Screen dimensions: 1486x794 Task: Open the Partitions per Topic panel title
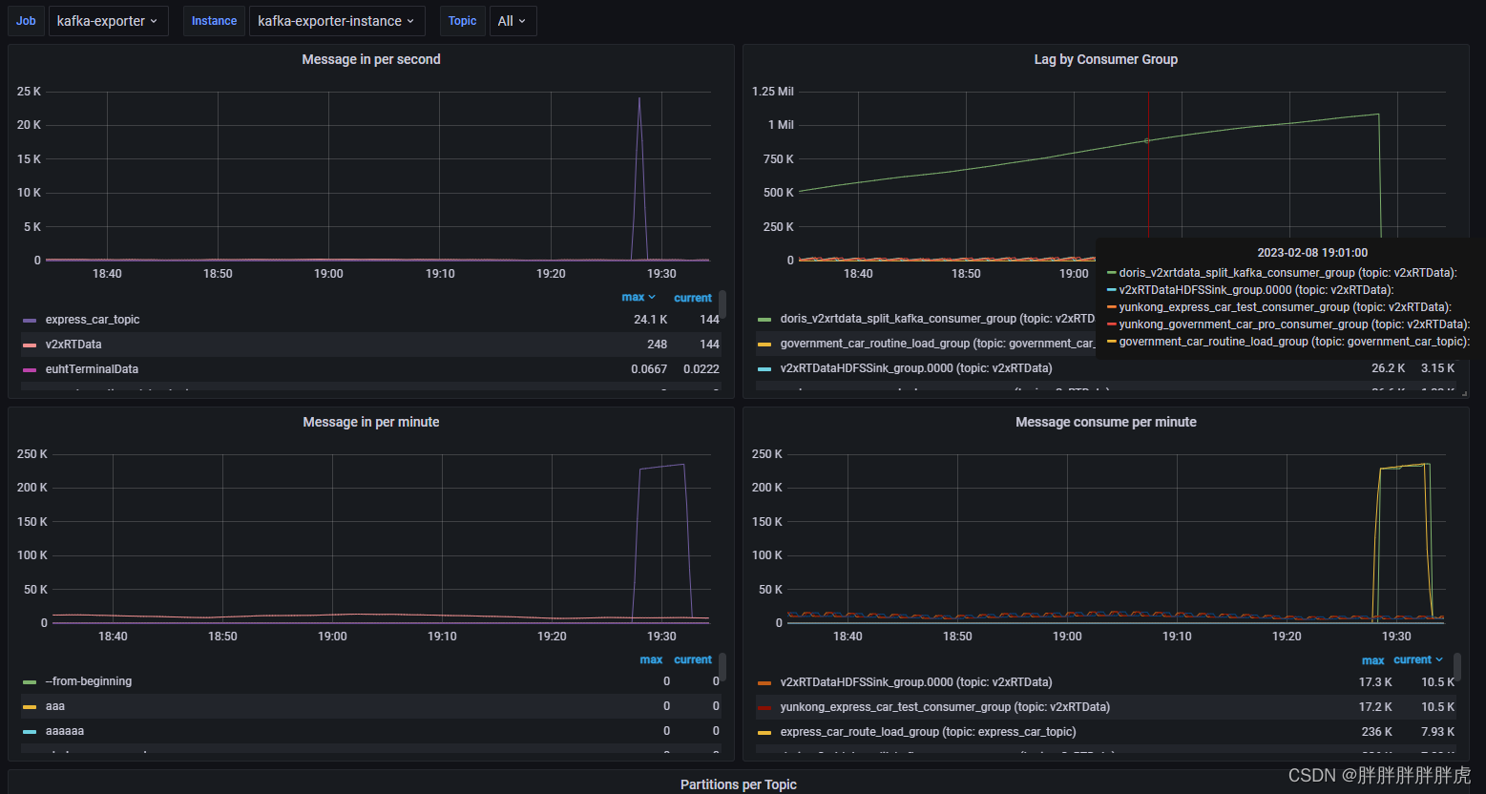tap(739, 784)
